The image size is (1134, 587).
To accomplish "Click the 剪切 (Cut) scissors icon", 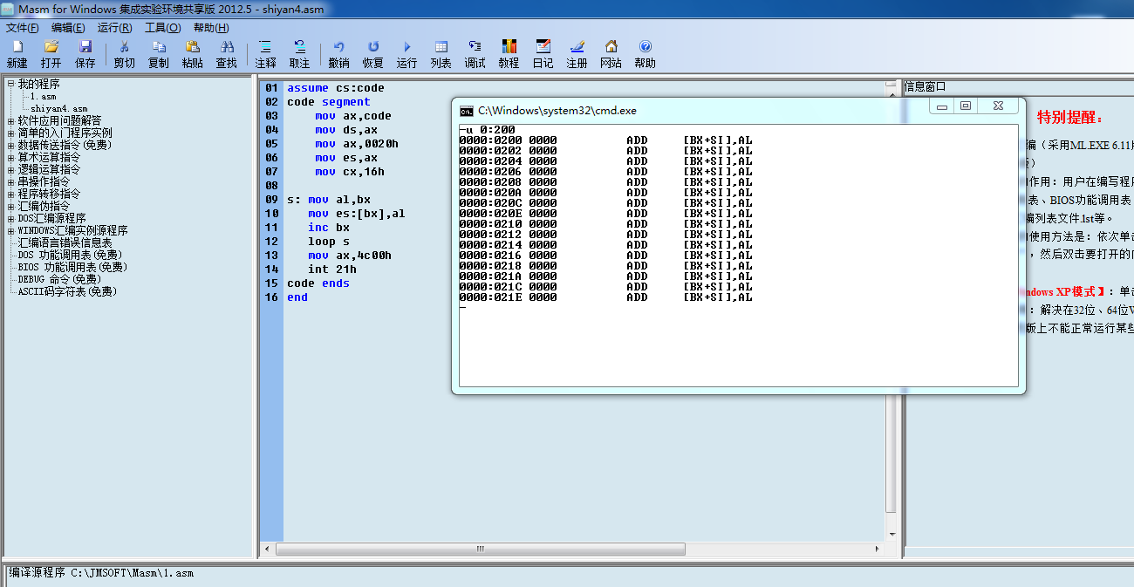I will tap(124, 47).
